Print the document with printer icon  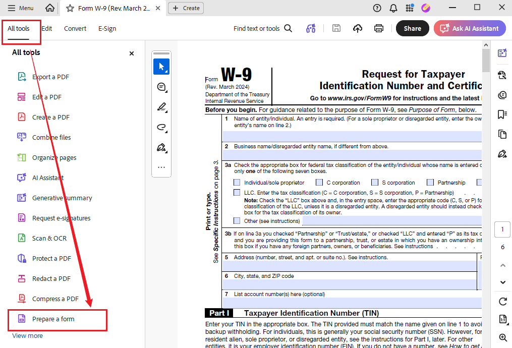tap(379, 28)
